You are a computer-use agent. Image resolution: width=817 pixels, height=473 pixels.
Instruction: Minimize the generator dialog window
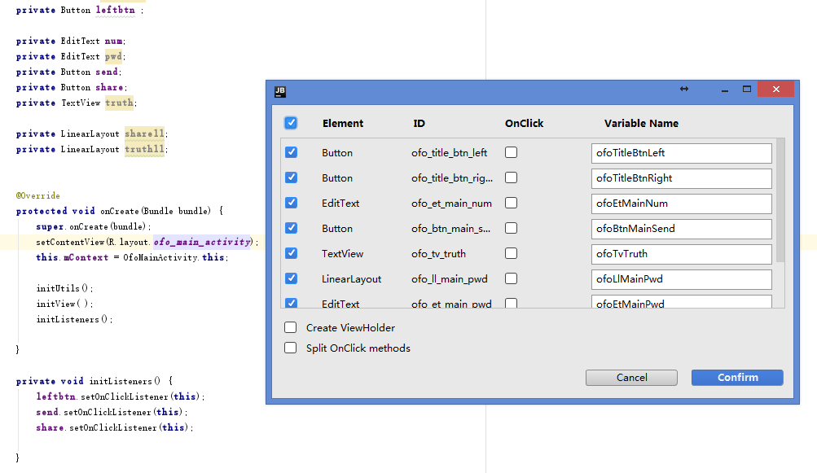click(x=721, y=90)
